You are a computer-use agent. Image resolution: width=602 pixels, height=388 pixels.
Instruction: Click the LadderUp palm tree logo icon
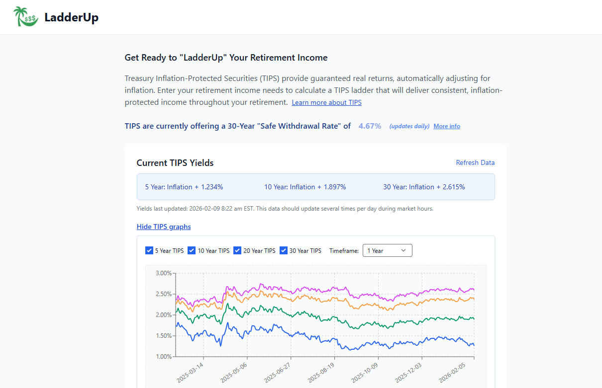coord(25,16)
